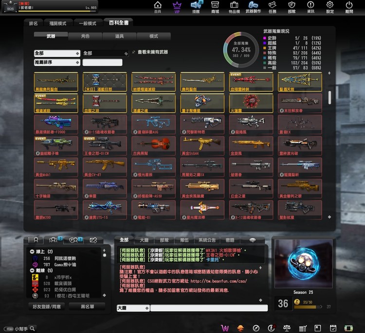Open the VIP crown icon

click(x=176, y=6)
